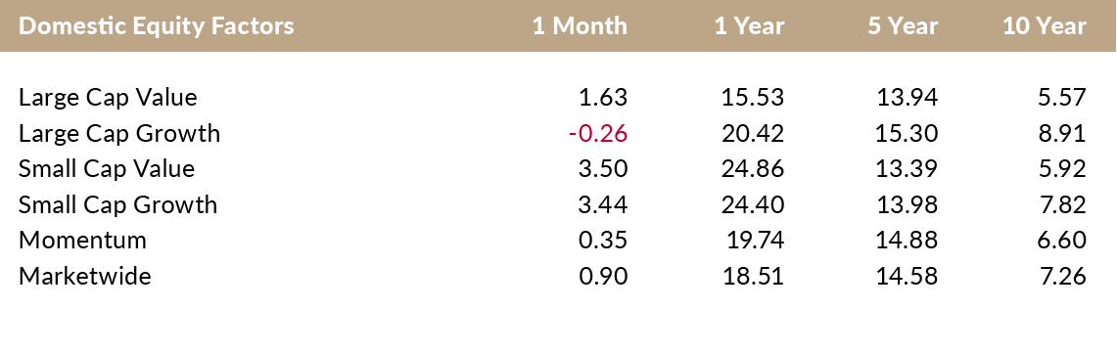The width and height of the screenshot is (1117, 354).
Task: Click the Small Cap Value row label
Action: click(x=106, y=169)
